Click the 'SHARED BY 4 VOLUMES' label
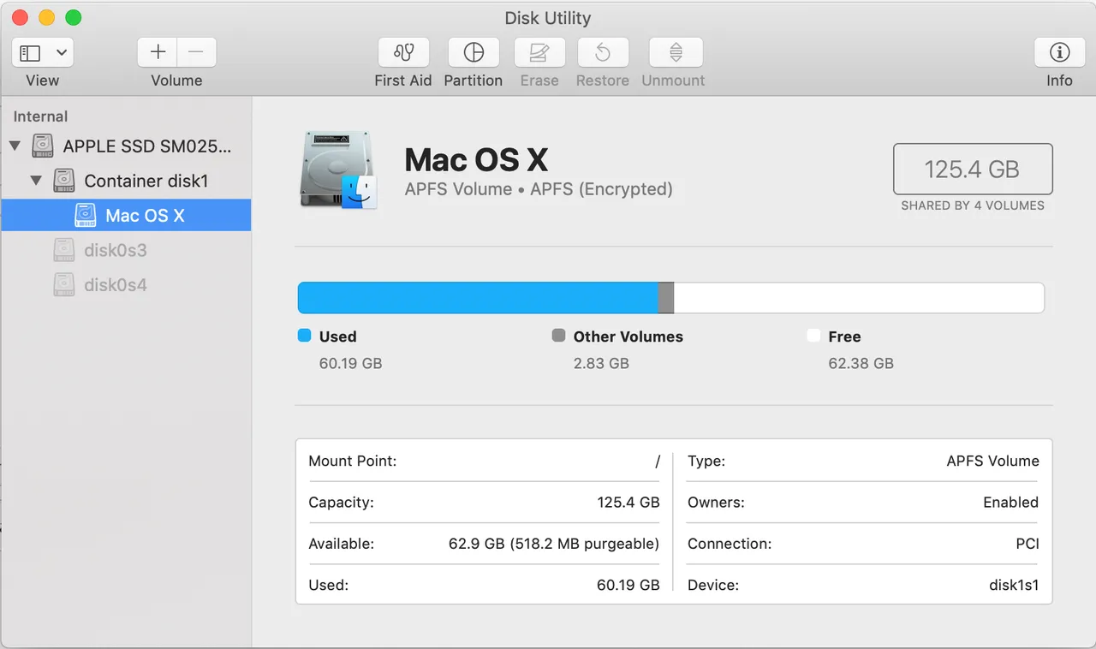Viewport: 1096px width, 649px height. (x=973, y=205)
